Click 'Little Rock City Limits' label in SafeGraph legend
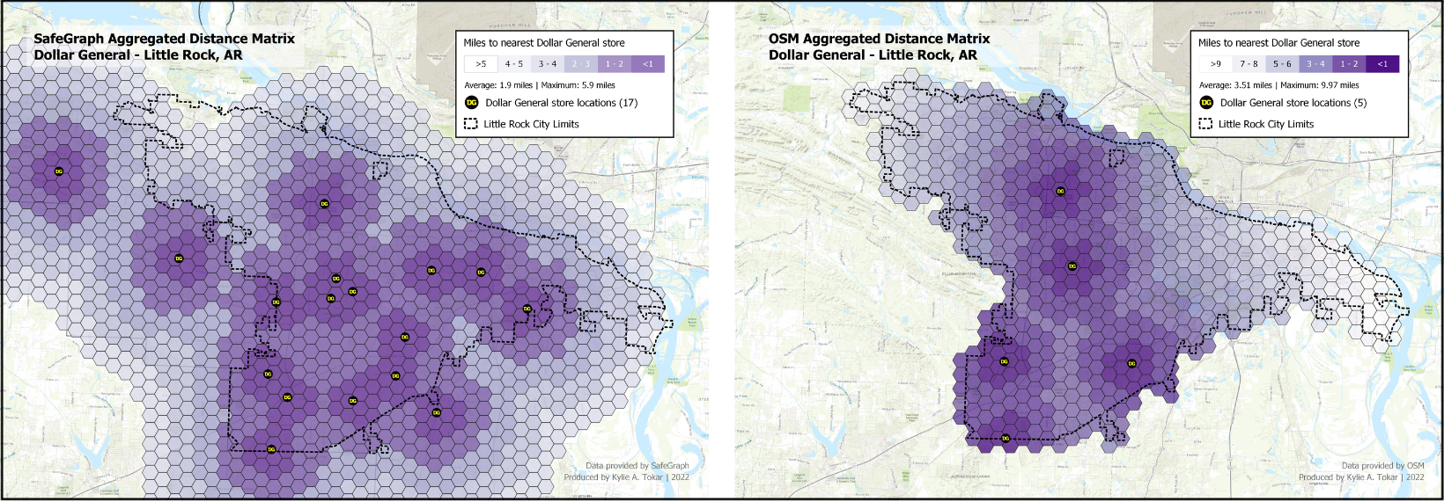 click(x=531, y=124)
